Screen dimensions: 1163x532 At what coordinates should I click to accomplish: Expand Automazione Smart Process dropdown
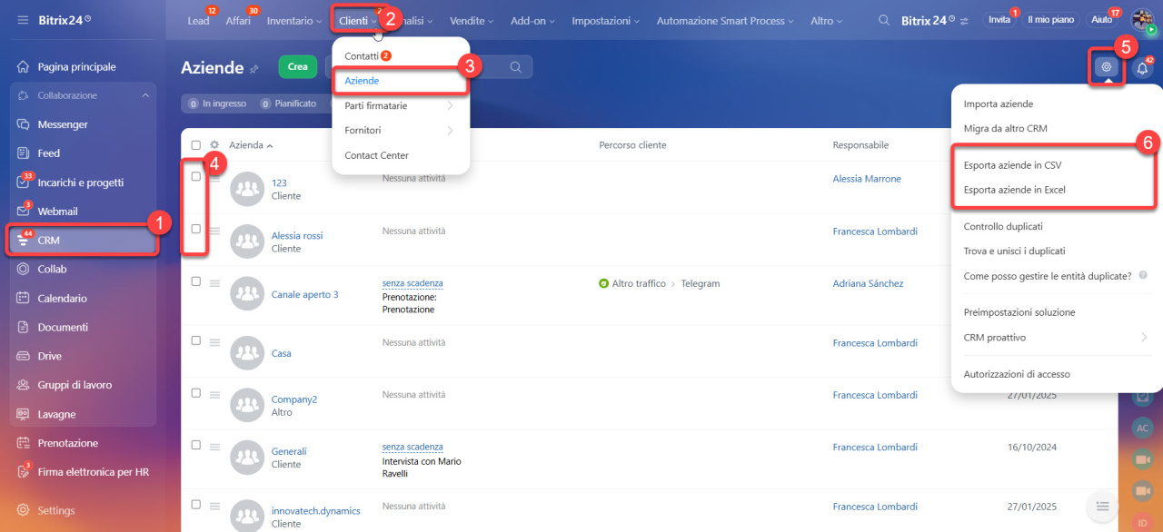click(727, 21)
